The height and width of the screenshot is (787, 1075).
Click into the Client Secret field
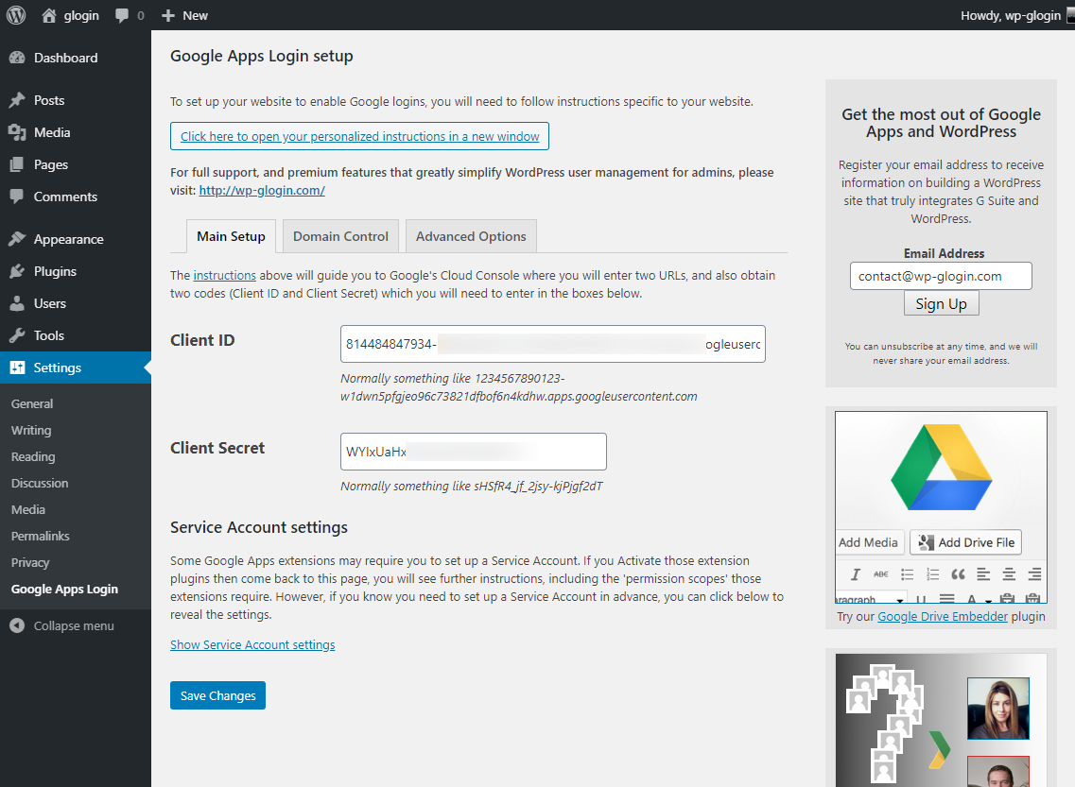pos(473,452)
